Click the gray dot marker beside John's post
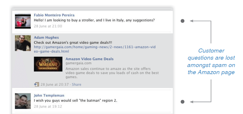This screenshot has height=114, width=243. 182,102
